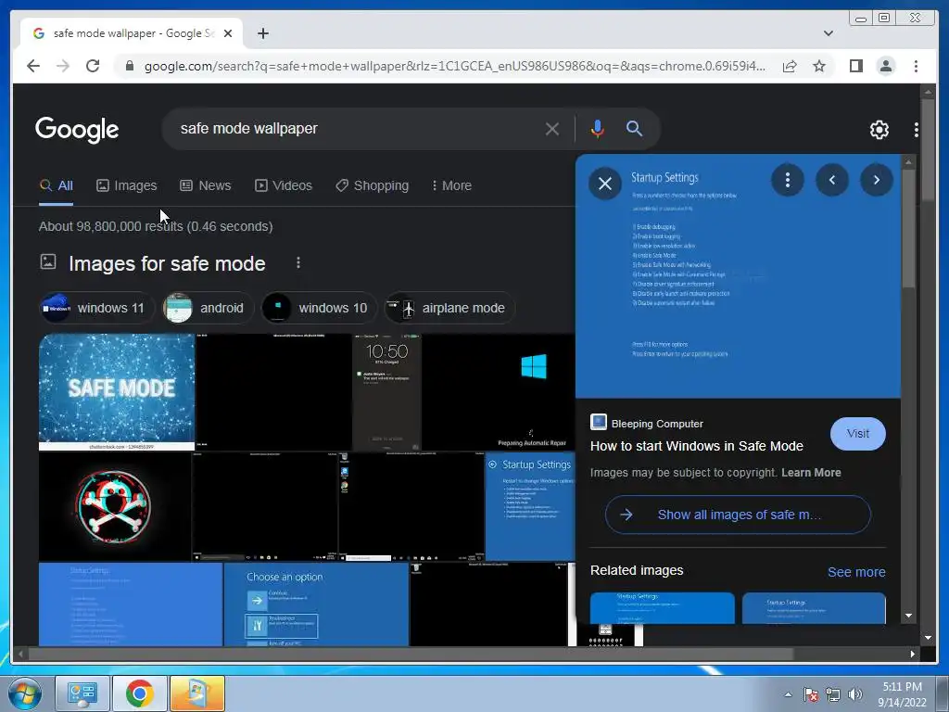Open Google apps dots menu

(x=917, y=129)
